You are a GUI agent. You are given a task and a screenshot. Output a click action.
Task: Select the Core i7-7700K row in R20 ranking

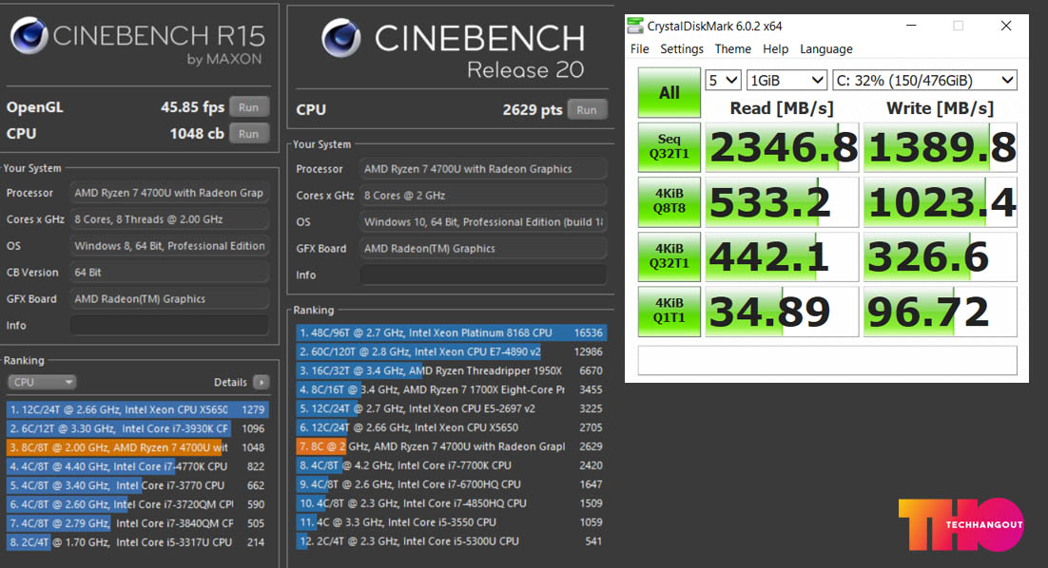452,465
